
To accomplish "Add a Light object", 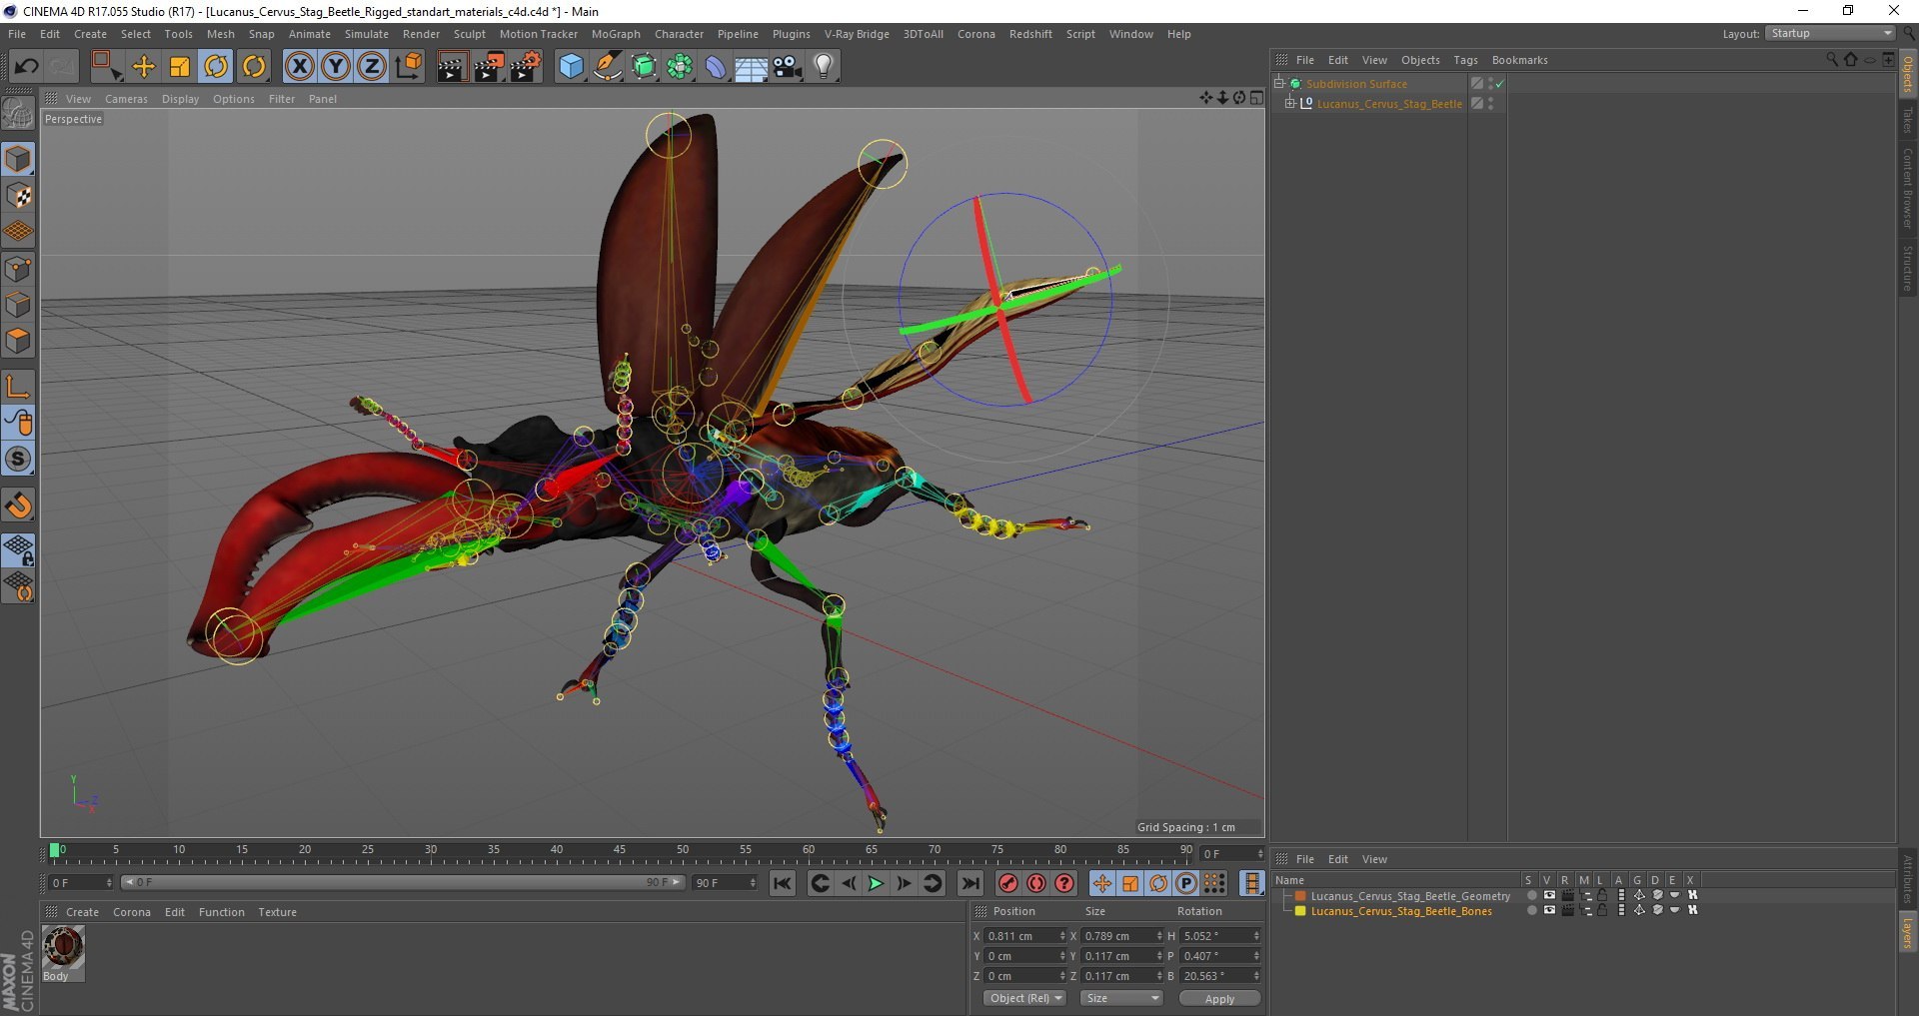I will point(824,67).
